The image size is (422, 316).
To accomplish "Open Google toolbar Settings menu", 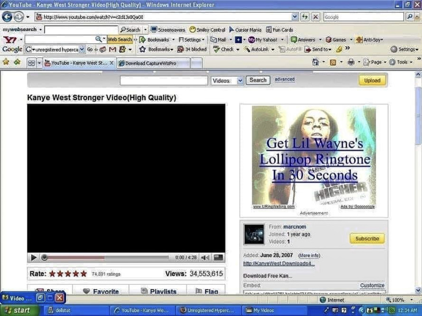I will [x=404, y=50].
